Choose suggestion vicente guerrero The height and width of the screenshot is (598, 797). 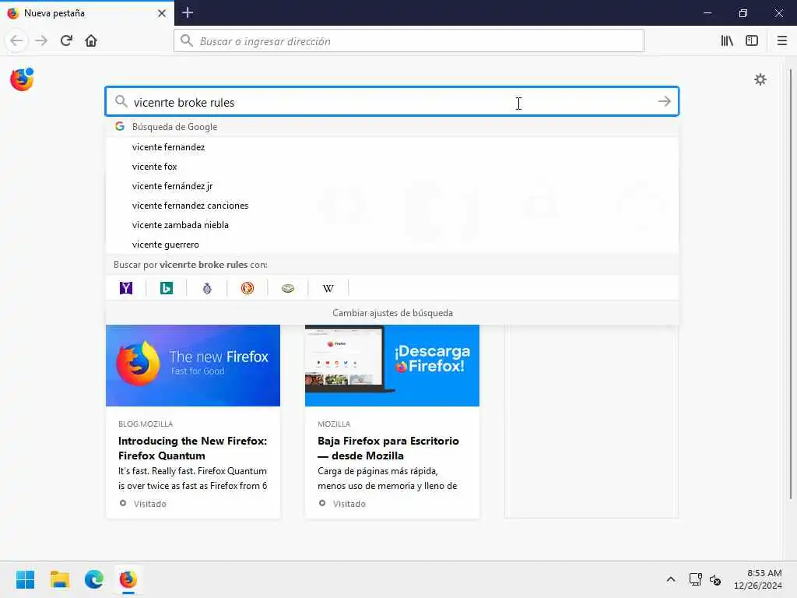(x=392, y=244)
